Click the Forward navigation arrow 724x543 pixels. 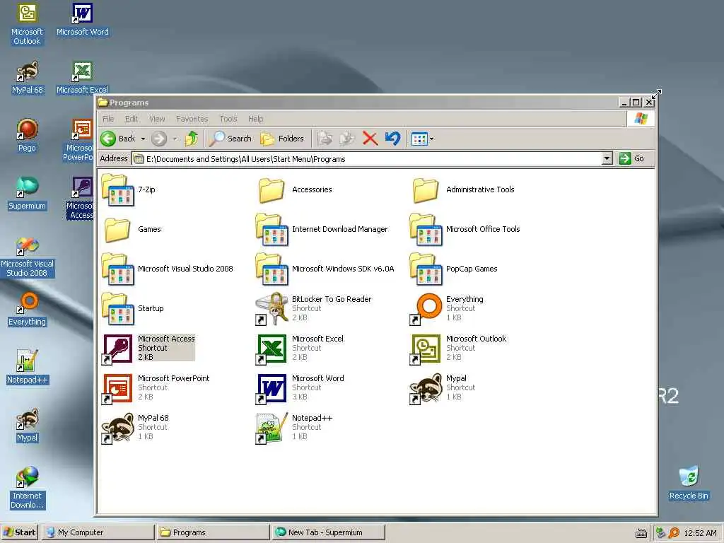point(159,139)
